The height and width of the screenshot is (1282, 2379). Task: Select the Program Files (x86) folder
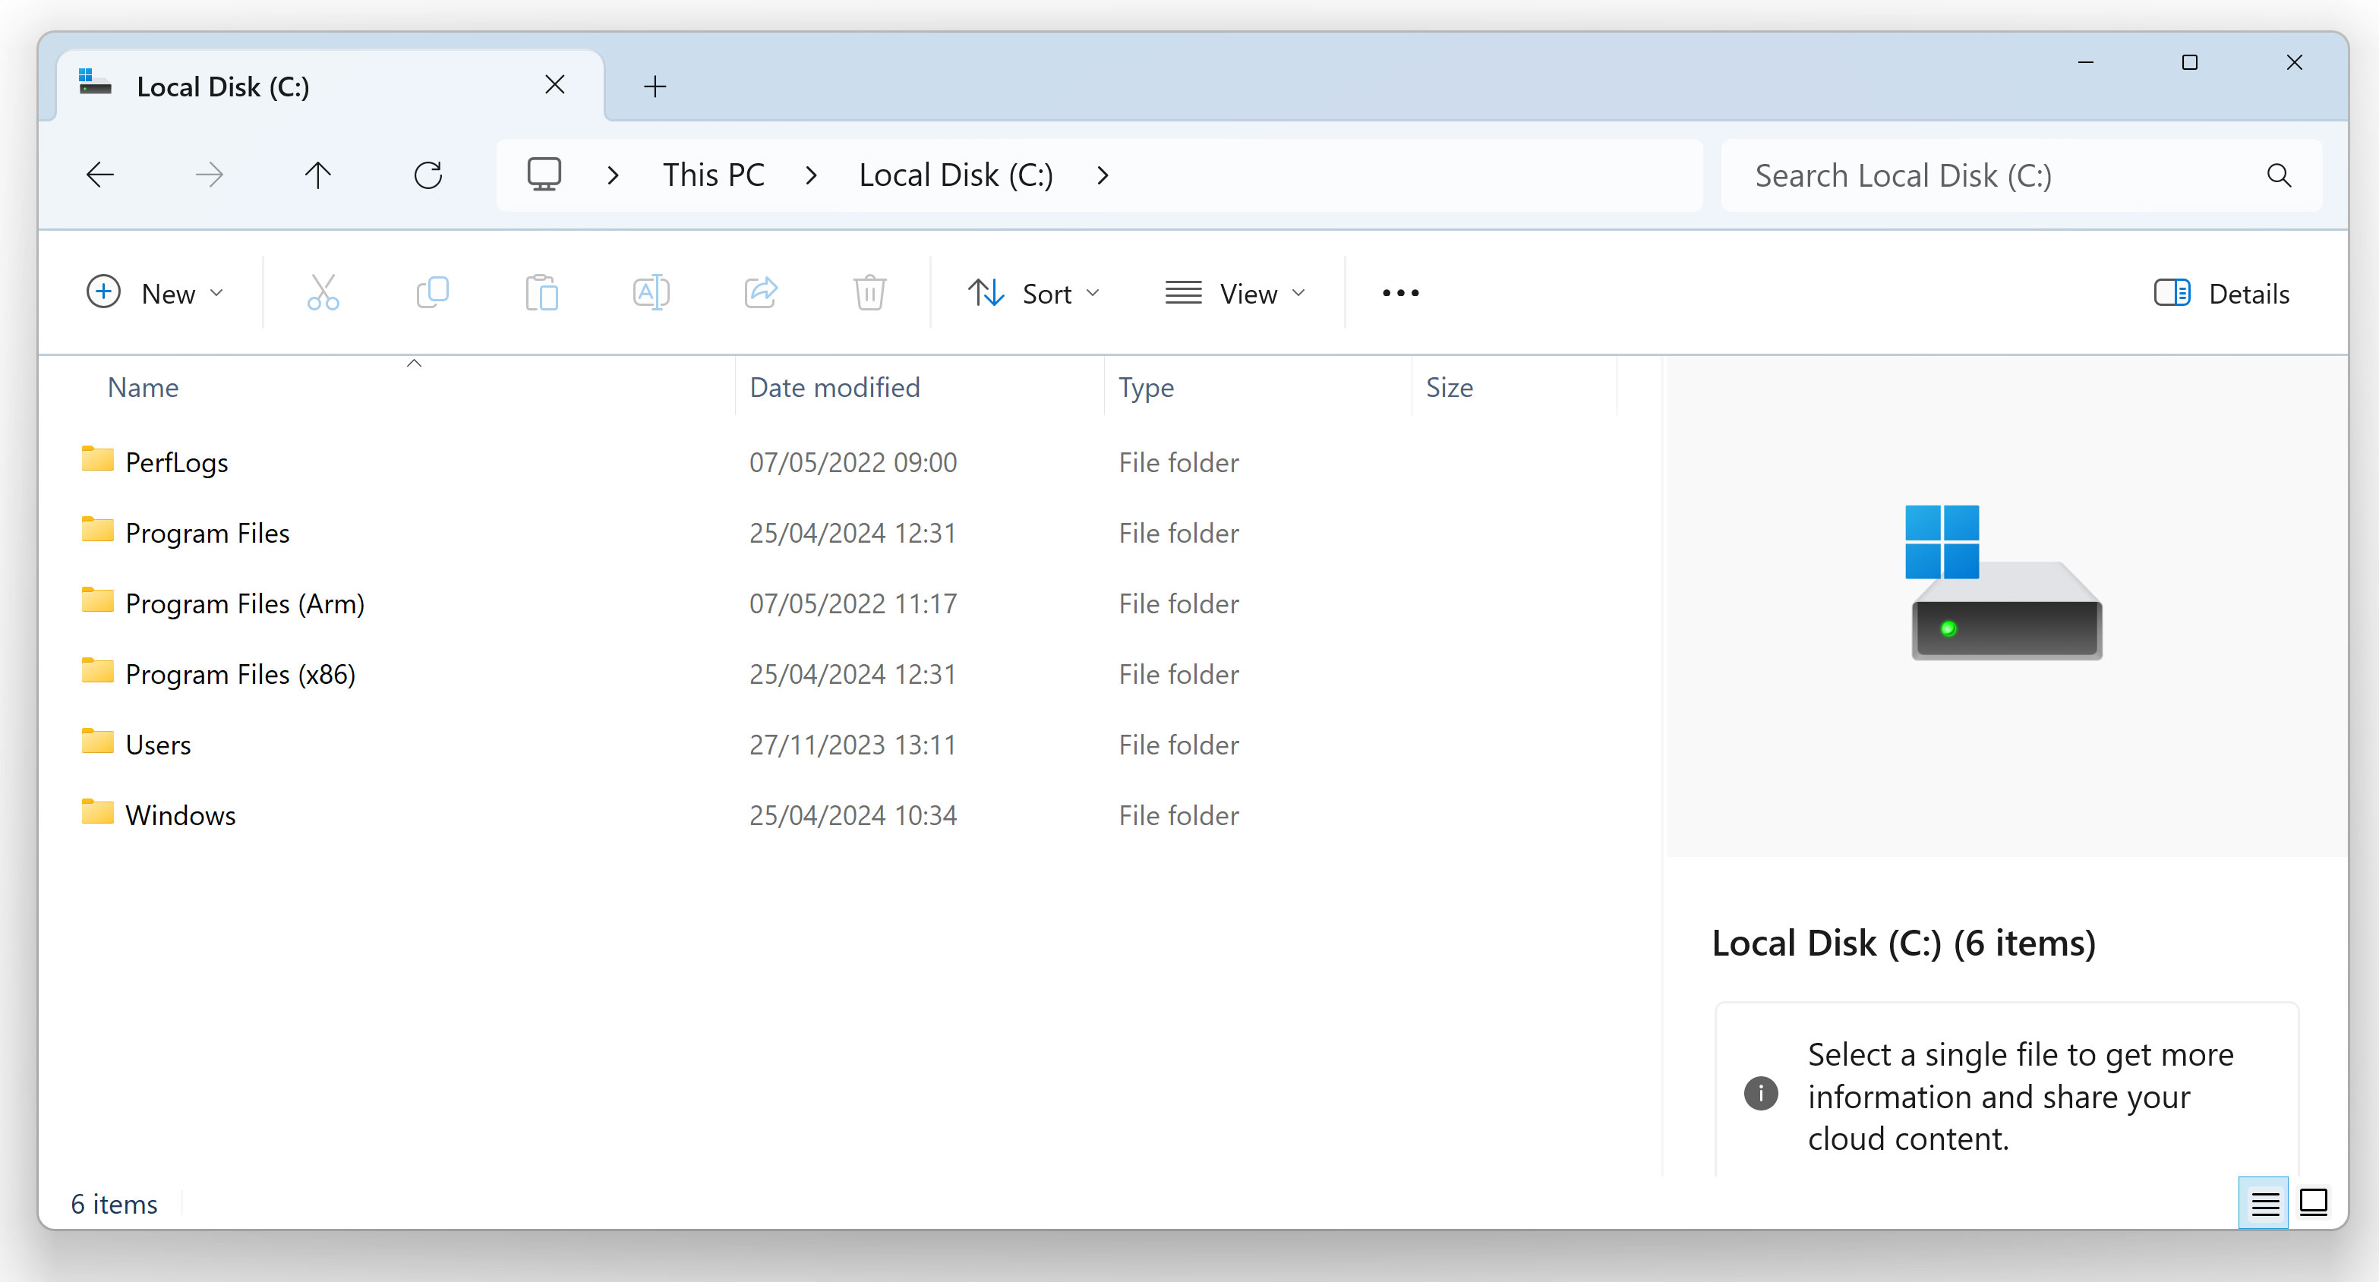click(240, 675)
